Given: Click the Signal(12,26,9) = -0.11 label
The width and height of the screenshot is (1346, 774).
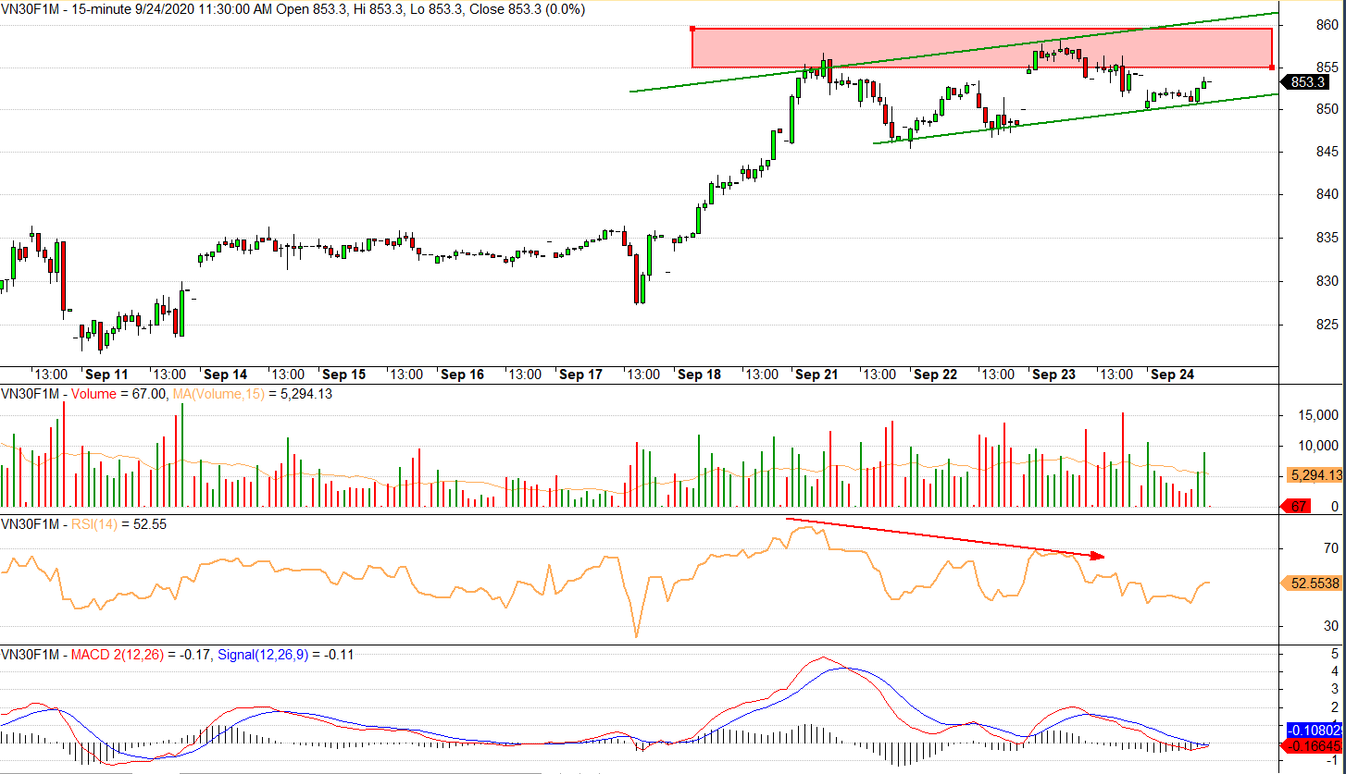Looking at the screenshot, I should click(284, 655).
